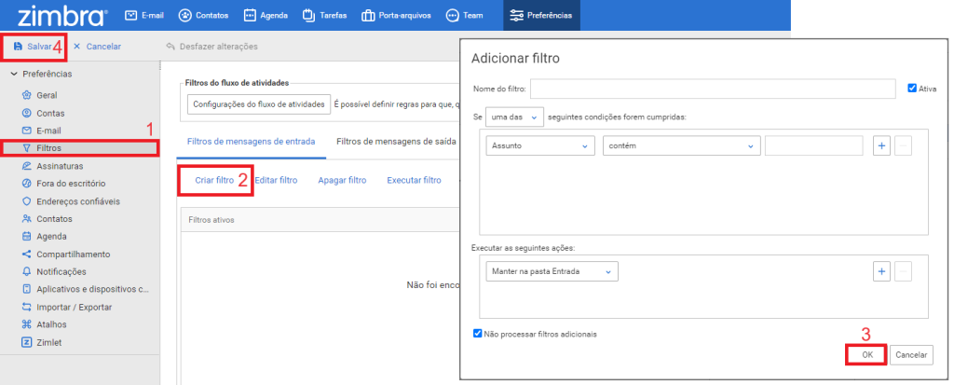This screenshot has height=385, width=954.
Task: Collapse the Preferências tree section
Action: click(14, 74)
